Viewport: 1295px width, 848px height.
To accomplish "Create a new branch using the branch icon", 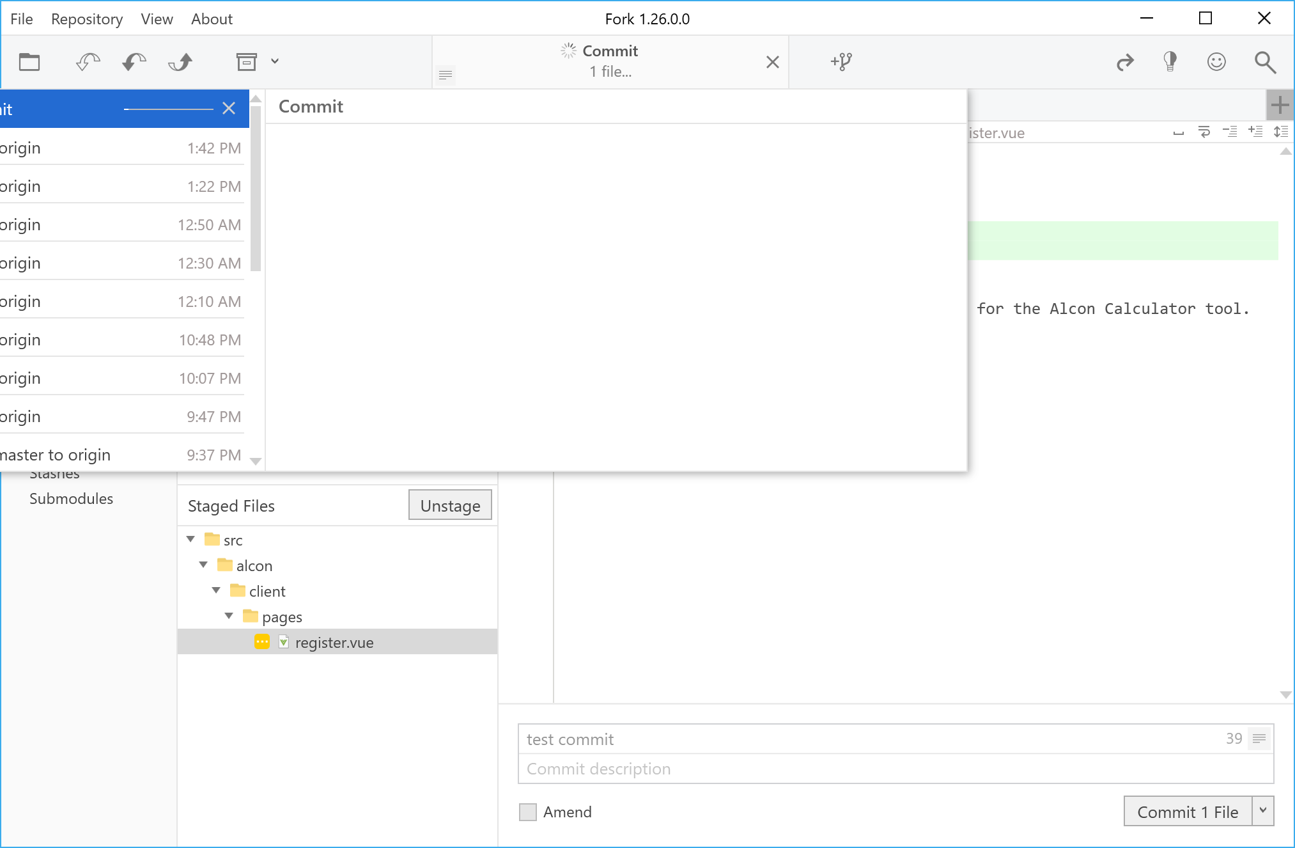I will (x=842, y=61).
